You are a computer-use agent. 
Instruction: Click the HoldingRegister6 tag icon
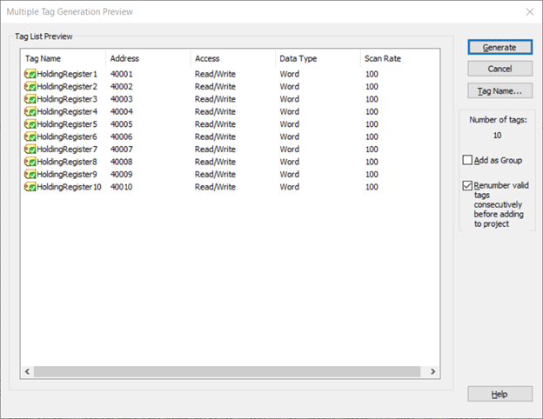tap(30, 136)
